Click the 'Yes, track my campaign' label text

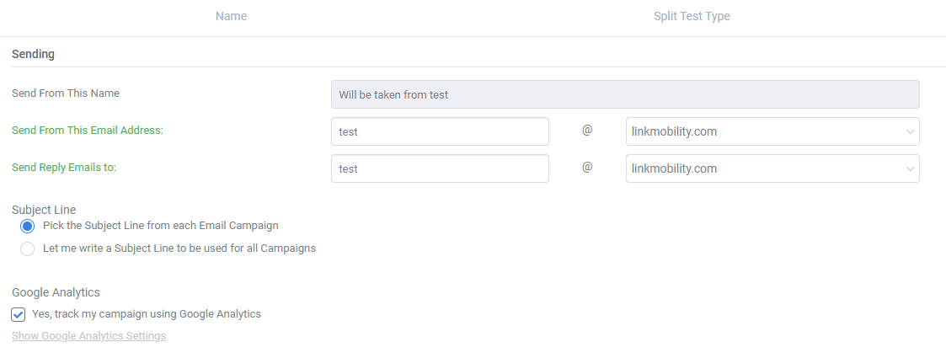click(x=147, y=314)
